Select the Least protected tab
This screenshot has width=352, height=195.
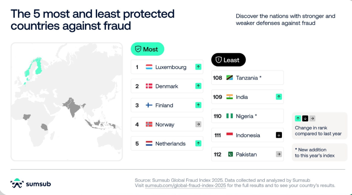(x=228, y=60)
